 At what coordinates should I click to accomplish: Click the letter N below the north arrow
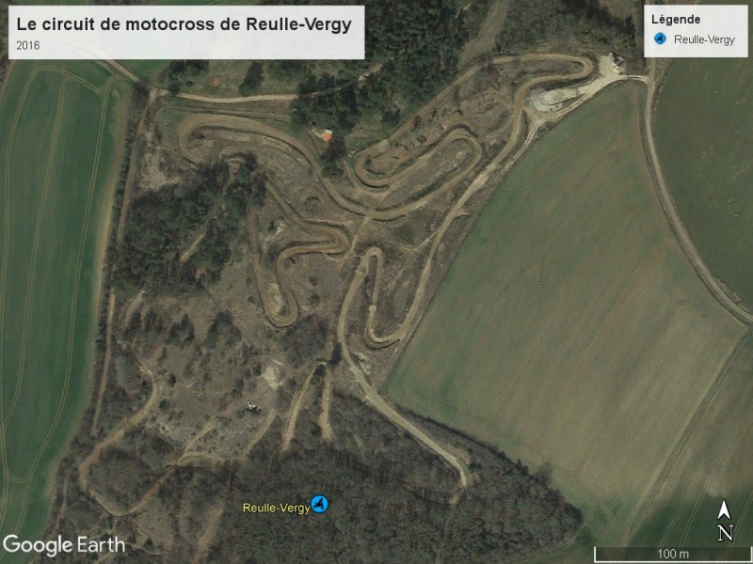point(725,533)
